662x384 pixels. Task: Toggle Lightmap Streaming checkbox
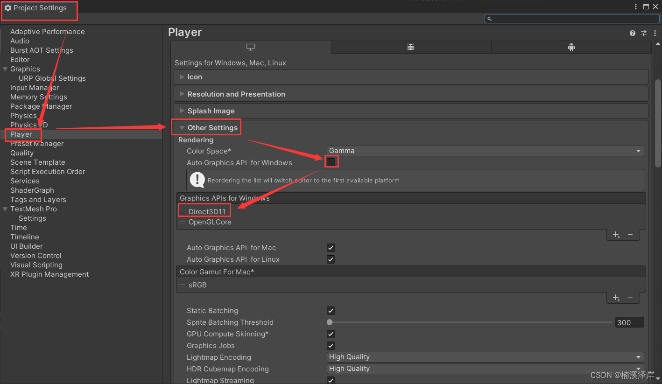click(331, 380)
